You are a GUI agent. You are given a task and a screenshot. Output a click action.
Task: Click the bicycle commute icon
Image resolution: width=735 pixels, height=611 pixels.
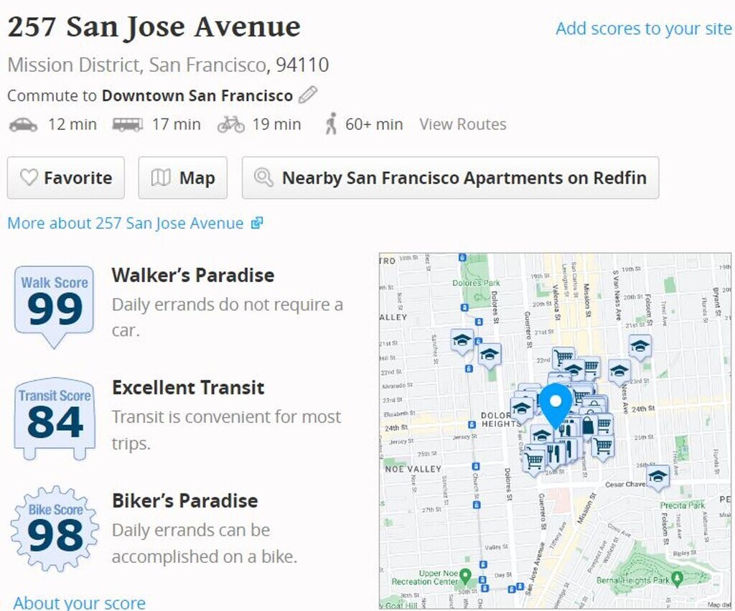(231, 124)
